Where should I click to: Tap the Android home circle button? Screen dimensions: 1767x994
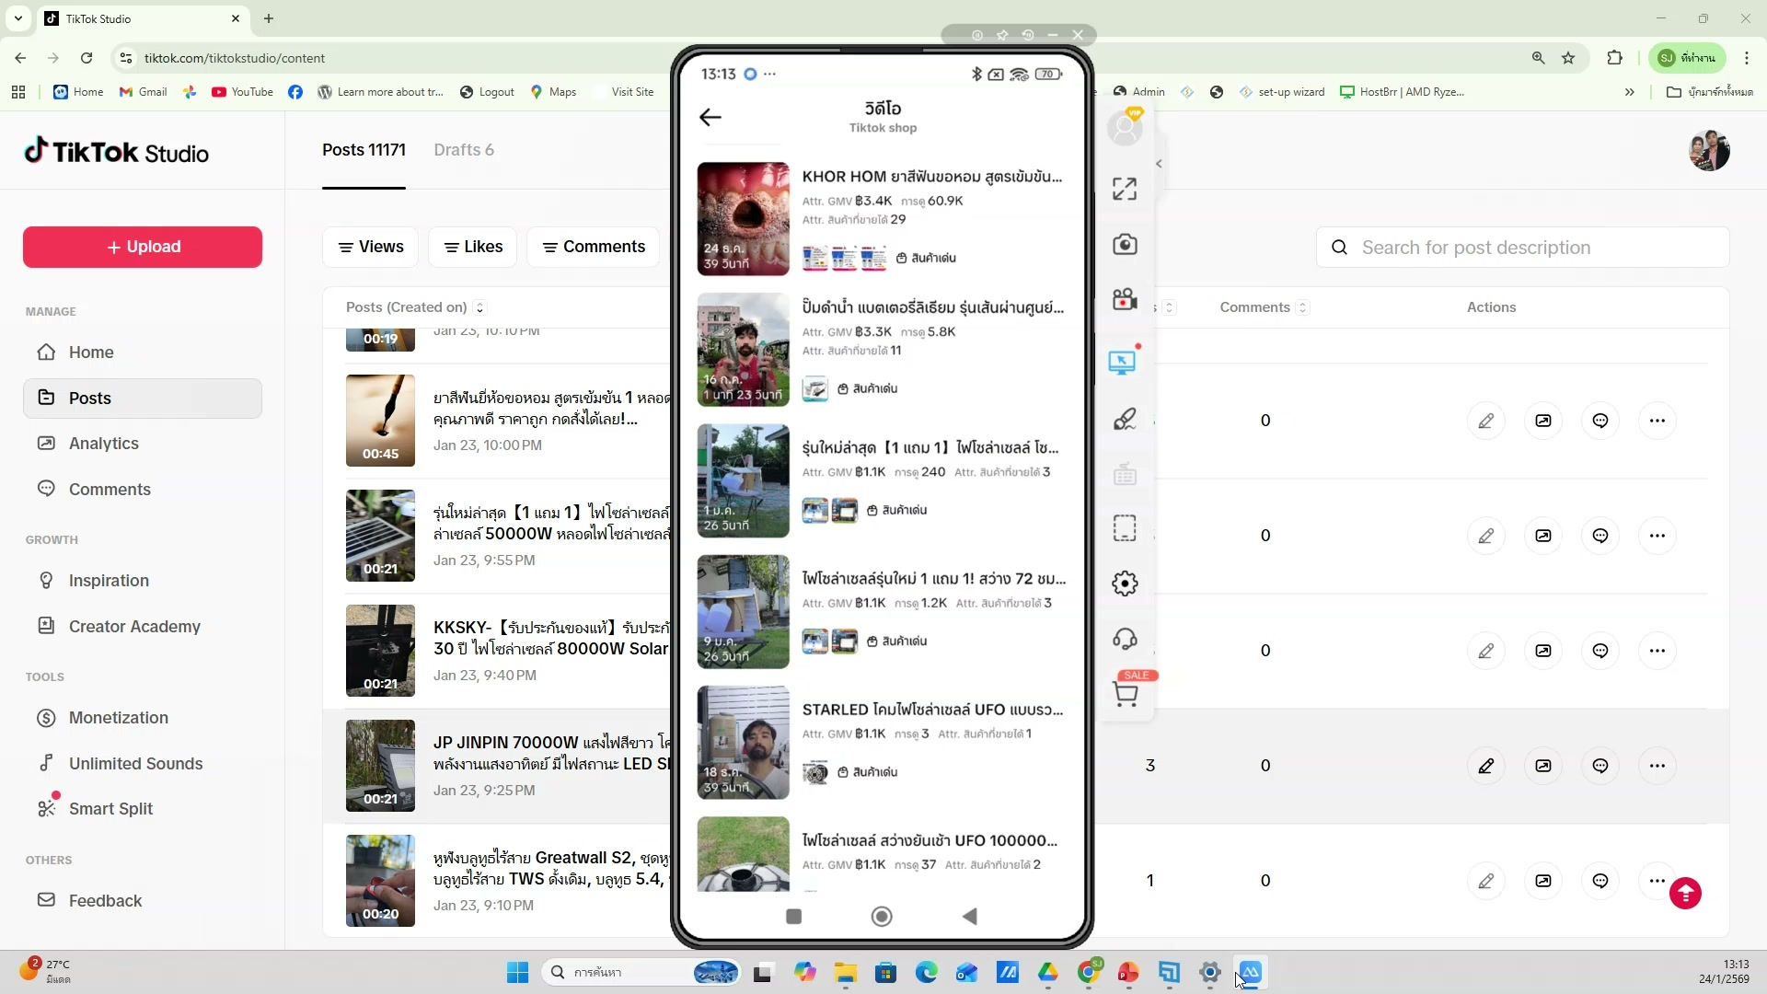tap(881, 917)
